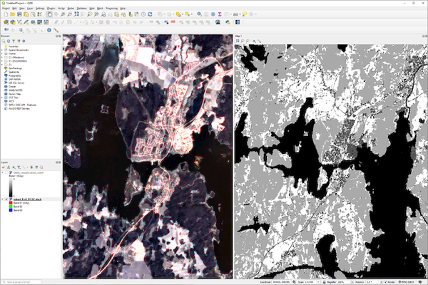
Task: Collapse the OBIA classification layer legend
Action: click(x=2, y=173)
